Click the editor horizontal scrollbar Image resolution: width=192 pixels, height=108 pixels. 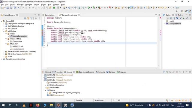point(102,68)
